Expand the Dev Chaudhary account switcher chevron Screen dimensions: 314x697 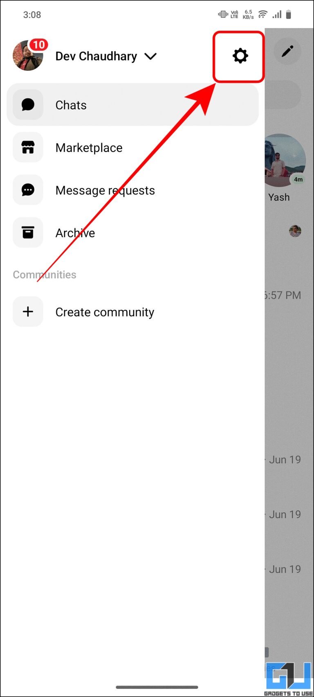150,57
